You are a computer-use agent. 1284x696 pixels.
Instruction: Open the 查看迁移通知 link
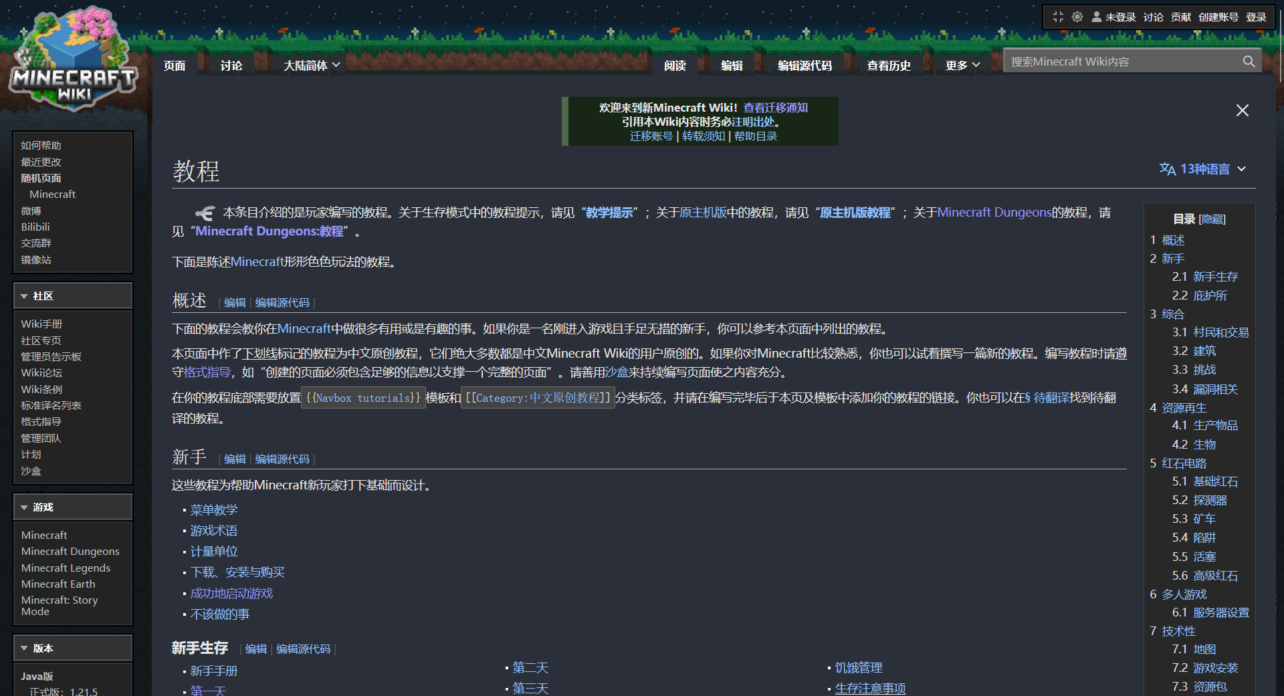[776, 108]
